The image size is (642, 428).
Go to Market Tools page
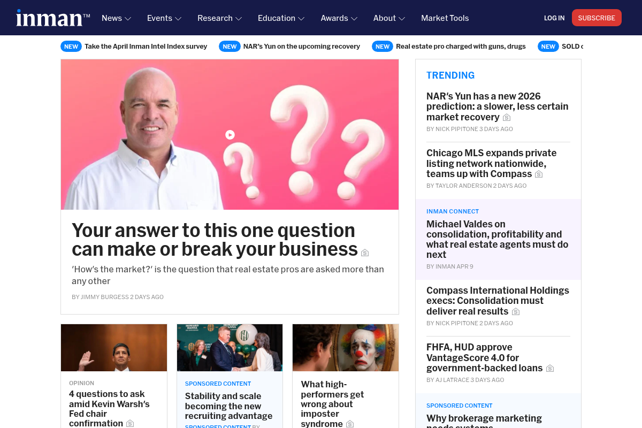pos(445,18)
